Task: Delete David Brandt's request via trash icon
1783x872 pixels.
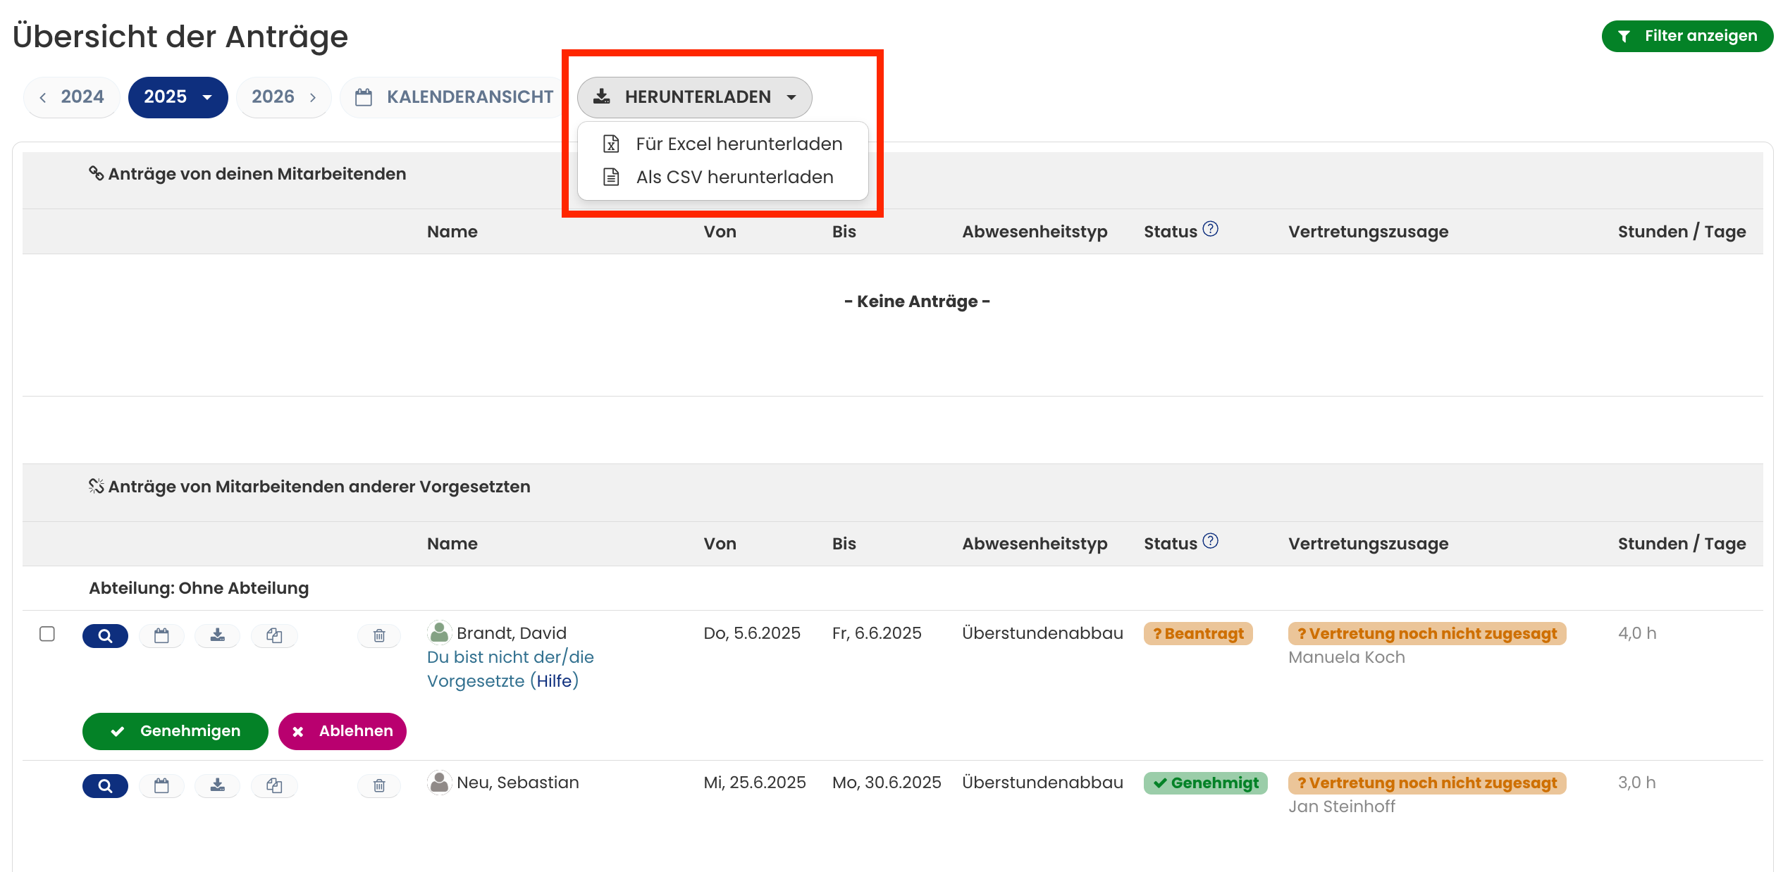Action: [x=379, y=635]
